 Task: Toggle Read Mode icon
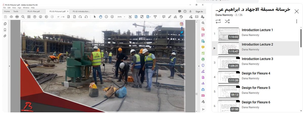[155, 17]
